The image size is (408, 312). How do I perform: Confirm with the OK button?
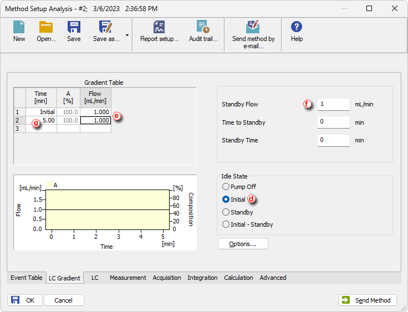point(25,300)
